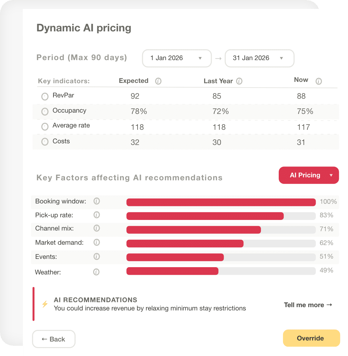Show info for Pick-up rate
348x356 pixels.
tap(97, 215)
